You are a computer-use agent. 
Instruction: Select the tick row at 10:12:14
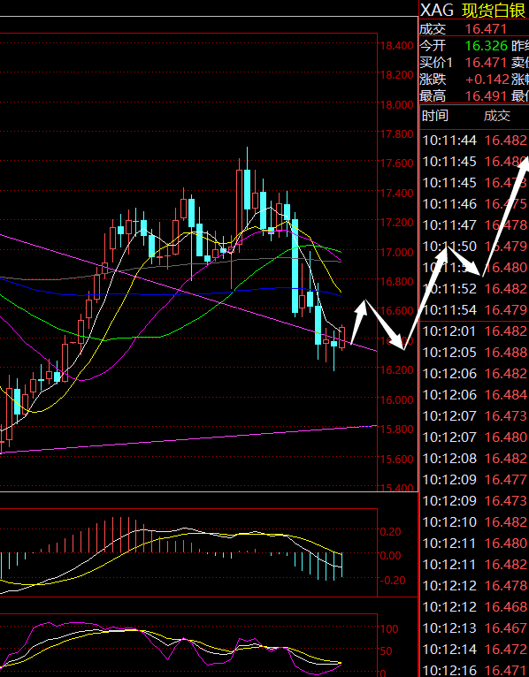[474, 649]
